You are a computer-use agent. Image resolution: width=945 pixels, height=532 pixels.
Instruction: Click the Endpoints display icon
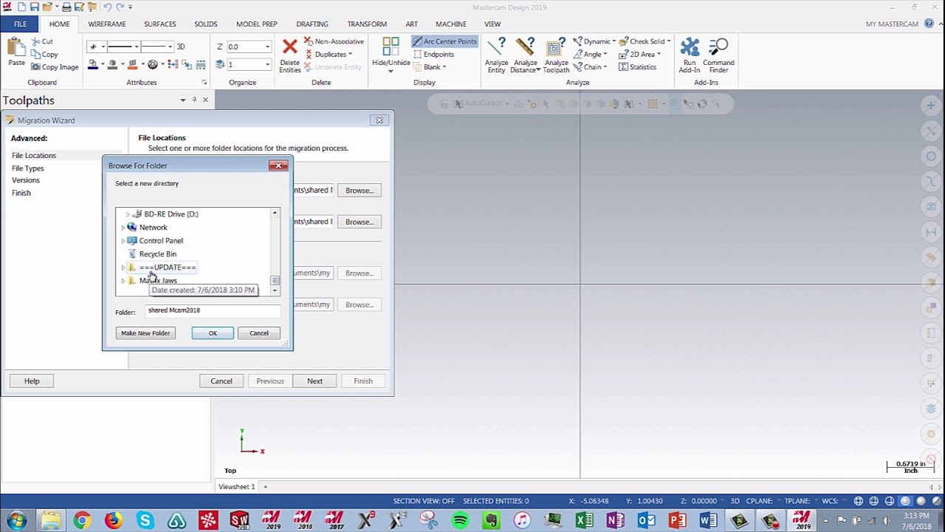point(417,54)
